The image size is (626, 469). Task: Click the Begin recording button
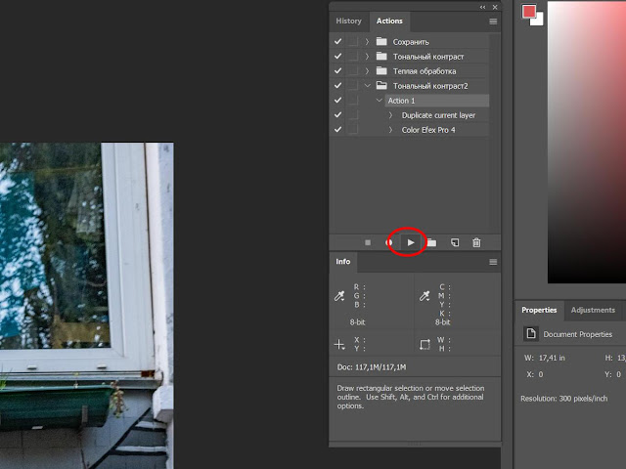click(389, 242)
